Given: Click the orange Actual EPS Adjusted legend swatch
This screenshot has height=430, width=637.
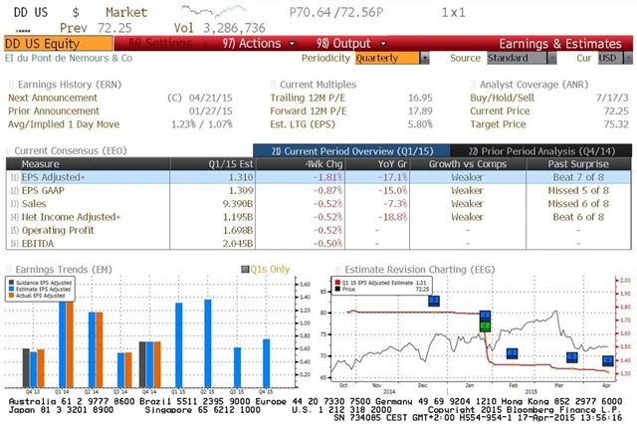Looking at the screenshot, I should (x=14, y=296).
